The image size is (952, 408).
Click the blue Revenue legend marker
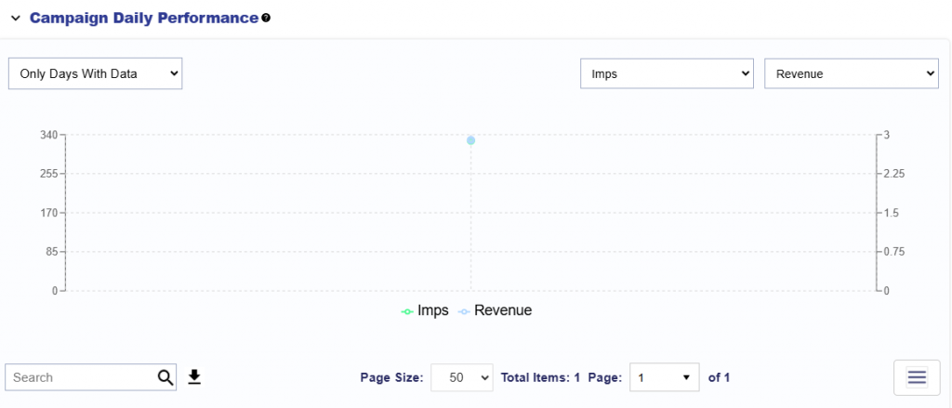(x=464, y=311)
